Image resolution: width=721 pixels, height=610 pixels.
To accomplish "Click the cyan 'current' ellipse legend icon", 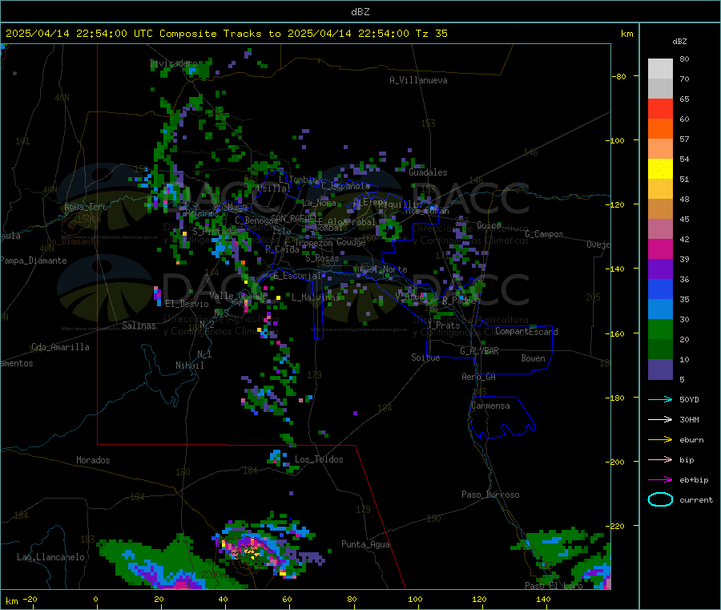I will point(660,499).
